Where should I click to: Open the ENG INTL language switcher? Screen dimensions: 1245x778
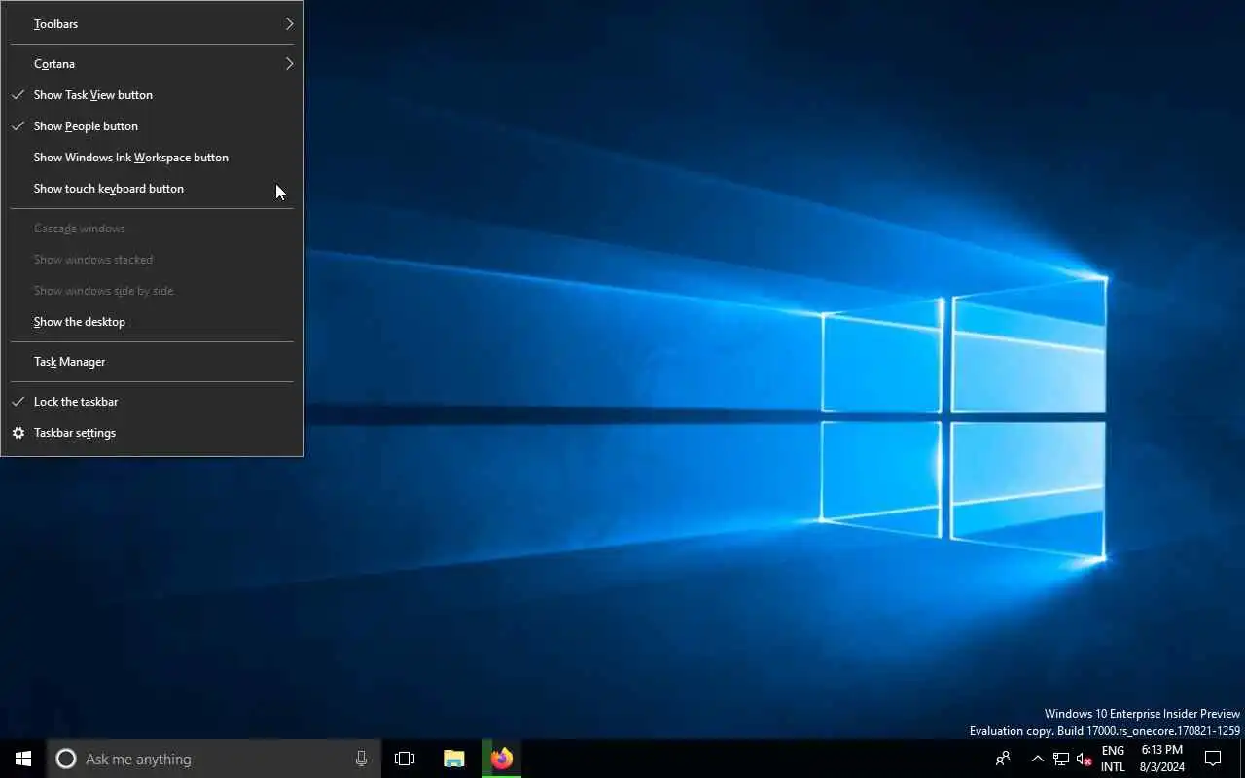pyautogui.click(x=1113, y=759)
